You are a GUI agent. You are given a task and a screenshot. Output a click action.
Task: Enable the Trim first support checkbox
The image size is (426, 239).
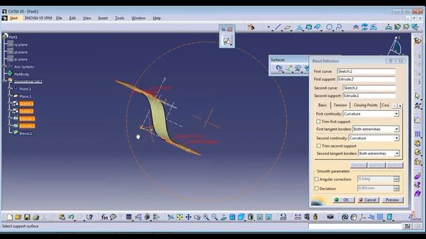pos(318,121)
